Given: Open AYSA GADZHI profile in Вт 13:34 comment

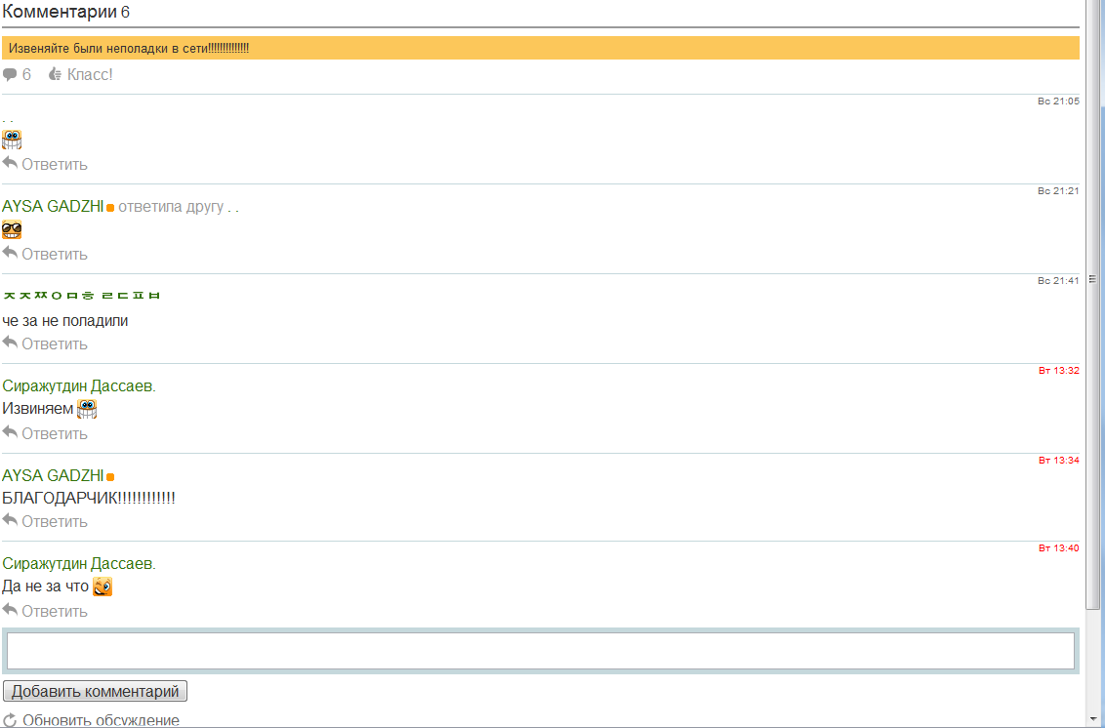Looking at the screenshot, I should coord(53,475).
